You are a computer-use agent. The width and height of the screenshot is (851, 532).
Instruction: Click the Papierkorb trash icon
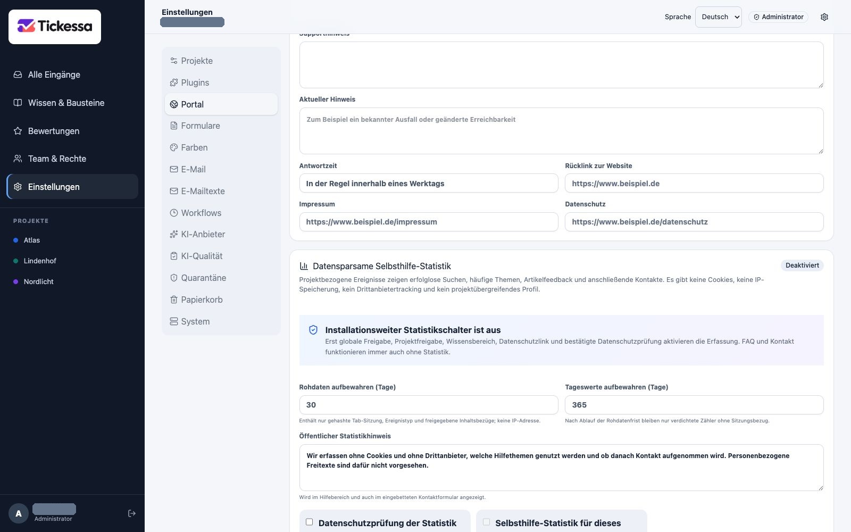pyautogui.click(x=174, y=300)
